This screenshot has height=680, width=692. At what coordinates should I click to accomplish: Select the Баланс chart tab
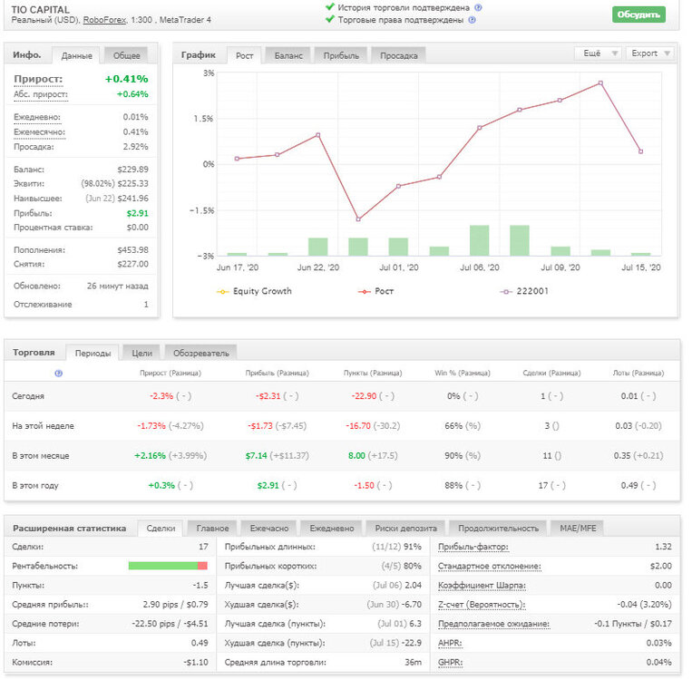pyautogui.click(x=288, y=55)
